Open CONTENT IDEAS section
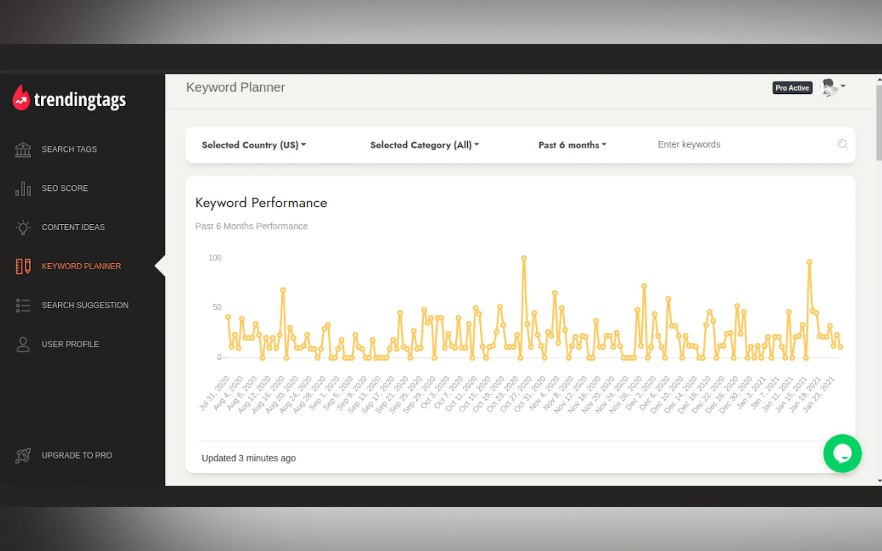 click(73, 227)
